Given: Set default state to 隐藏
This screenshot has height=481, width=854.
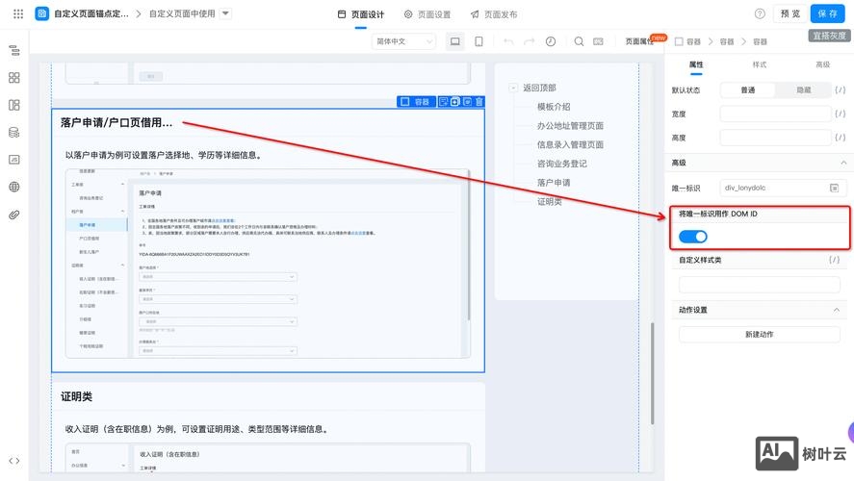Looking at the screenshot, I should click(804, 90).
